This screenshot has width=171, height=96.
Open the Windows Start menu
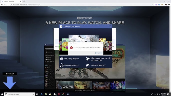(x=2, y=94)
